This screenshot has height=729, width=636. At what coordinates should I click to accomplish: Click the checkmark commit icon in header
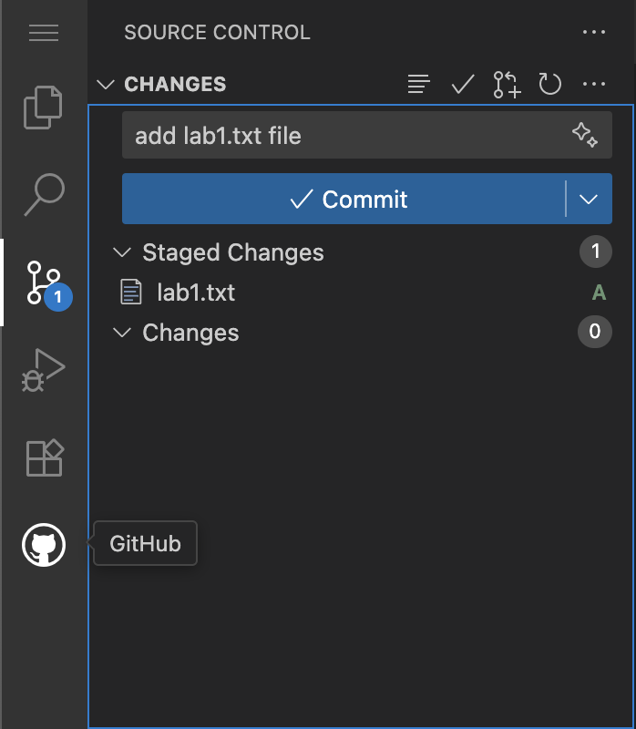463,85
